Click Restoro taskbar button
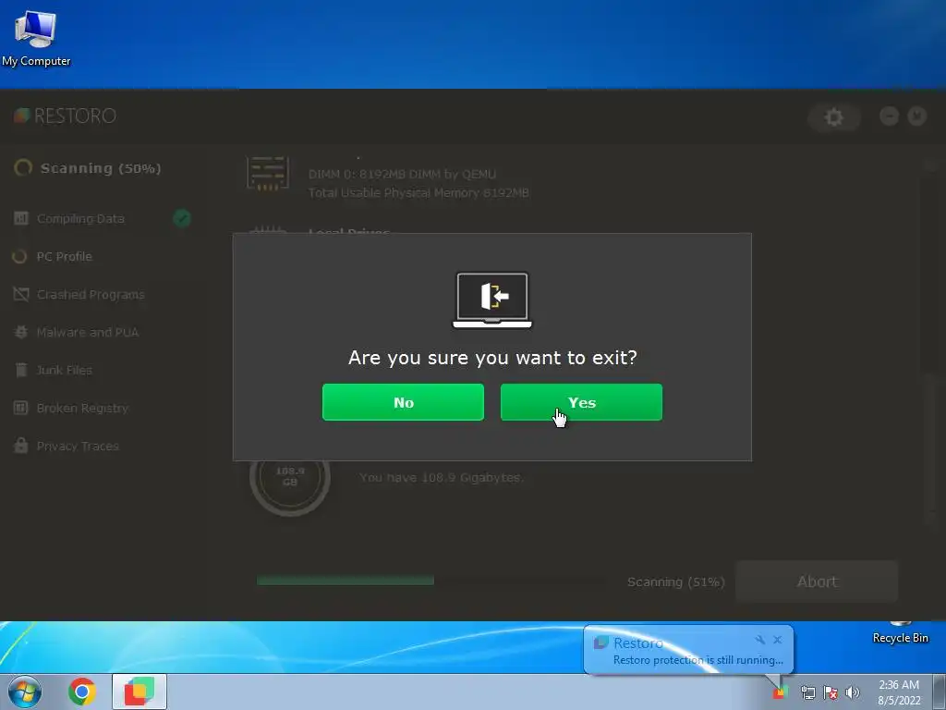The image size is (946, 710). tap(139, 692)
